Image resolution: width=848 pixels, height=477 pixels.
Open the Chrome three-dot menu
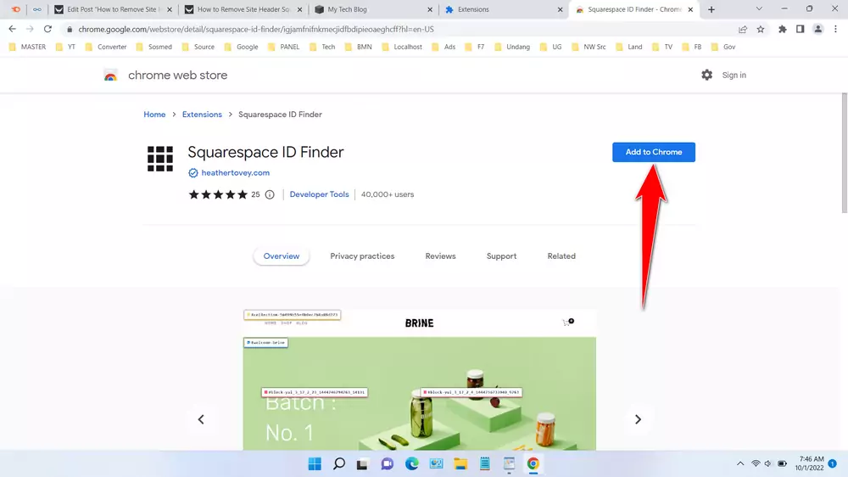[x=835, y=29]
